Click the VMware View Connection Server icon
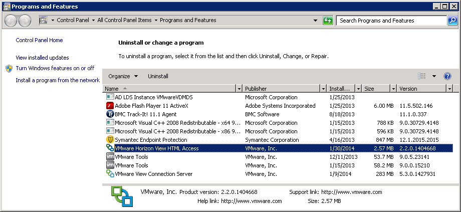This screenshot has height=212, width=461. click(110, 174)
